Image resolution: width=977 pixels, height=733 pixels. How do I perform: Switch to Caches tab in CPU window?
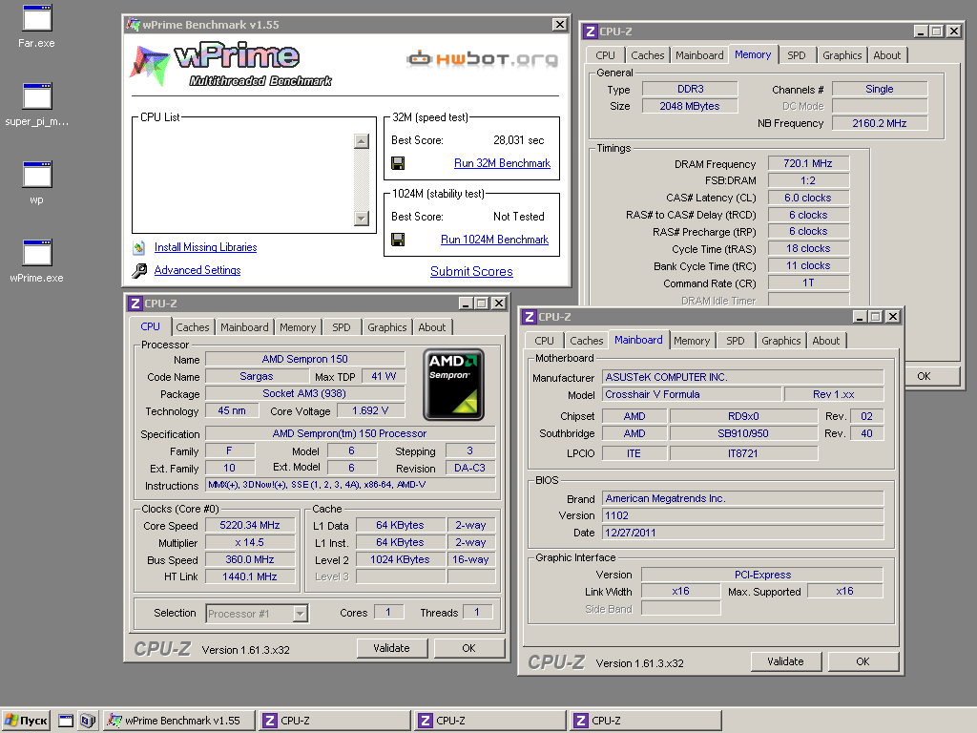click(193, 327)
